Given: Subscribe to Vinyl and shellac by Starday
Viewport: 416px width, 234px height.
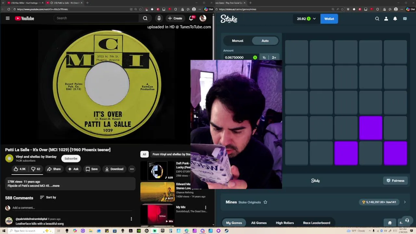Looking at the screenshot, I should pyautogui.click(x=71, y=159).
